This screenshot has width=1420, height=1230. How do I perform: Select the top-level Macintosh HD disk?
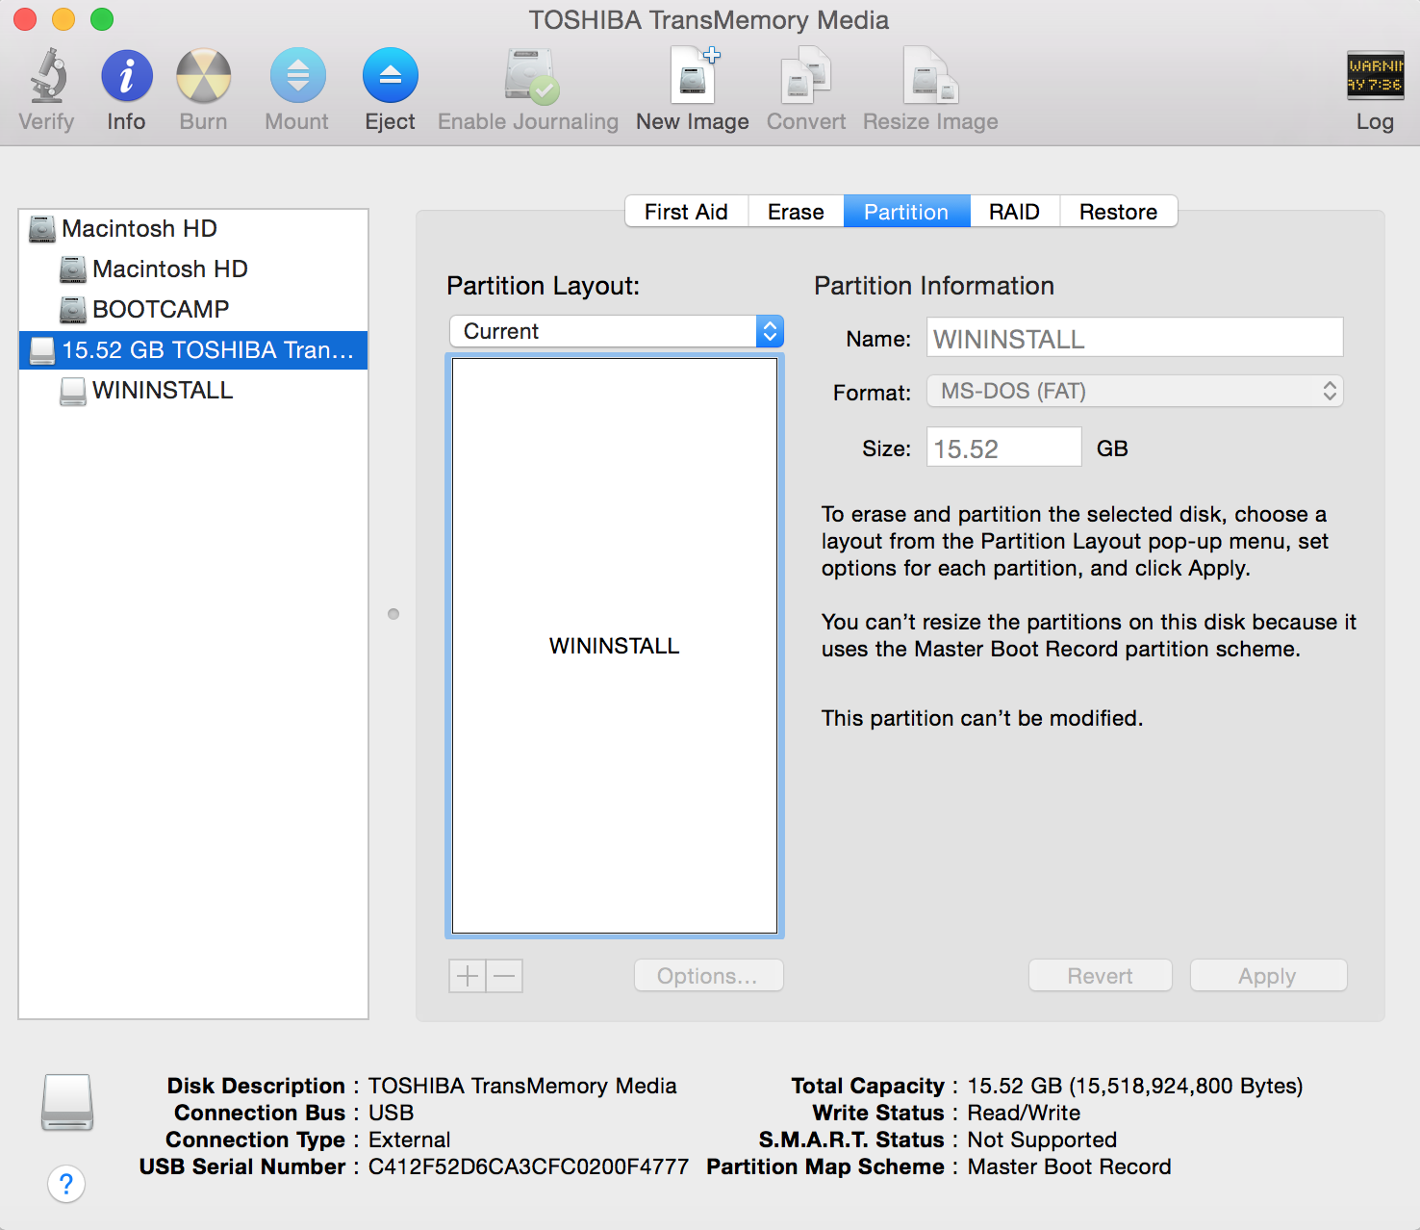pyautogui.click(x=193, y=229)
